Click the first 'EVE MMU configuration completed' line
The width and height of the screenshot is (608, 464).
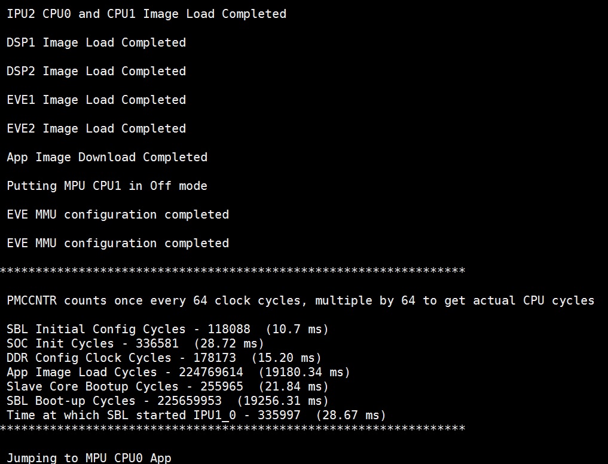click(x=118, y=214)
